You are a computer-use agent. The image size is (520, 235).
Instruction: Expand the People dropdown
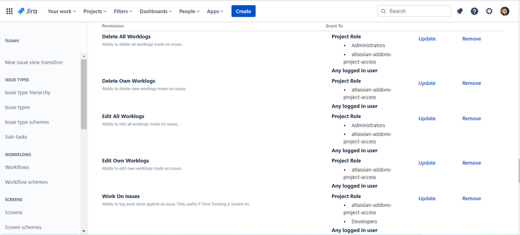tap(189, 11)
